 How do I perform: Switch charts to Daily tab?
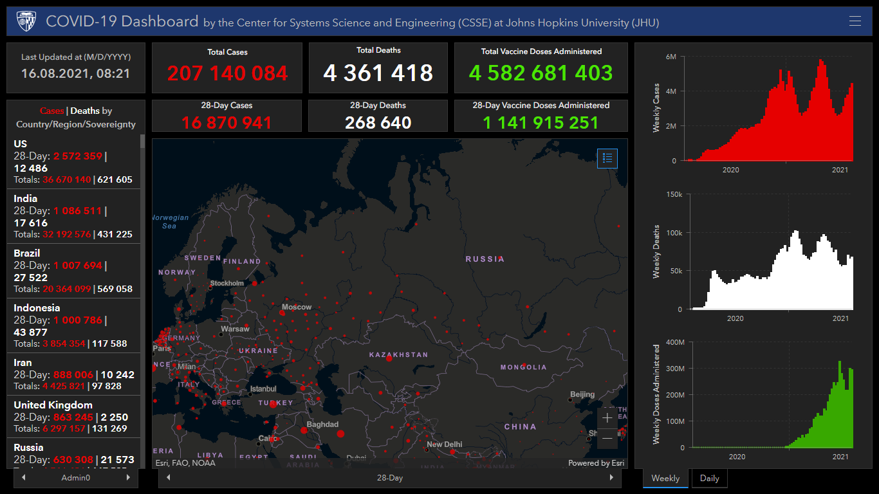(709, 478)
